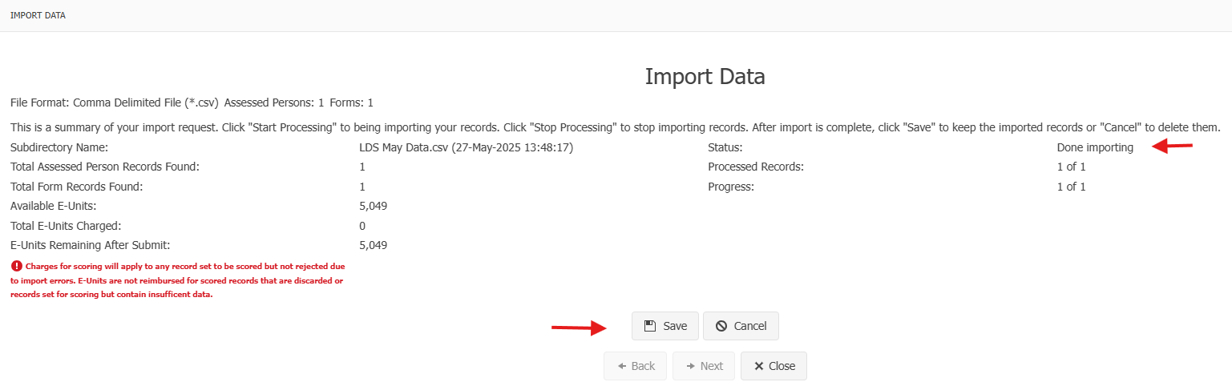1232x386 pixels.
Task: Click the Available E-Units value 5,049
Action: coord(374,206)
